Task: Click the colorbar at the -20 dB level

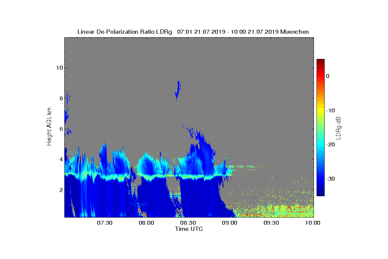Action: click(x=320, y=145)
